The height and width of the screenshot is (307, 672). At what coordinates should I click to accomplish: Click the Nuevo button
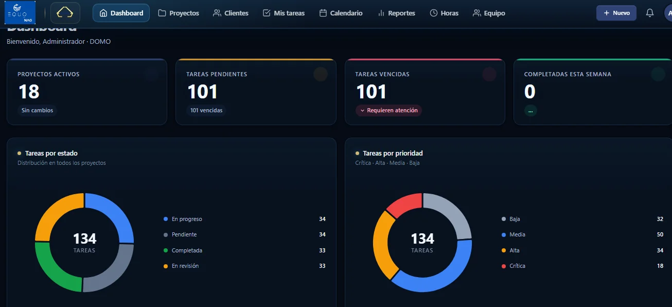tap(616, 13)
